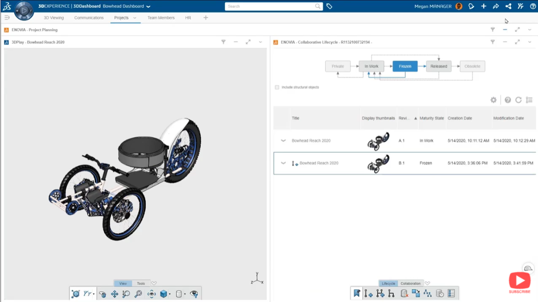Screen dimensions: 538x302
Task: Open the Projects tab chevron menu
Action: (x=135, y=18)
